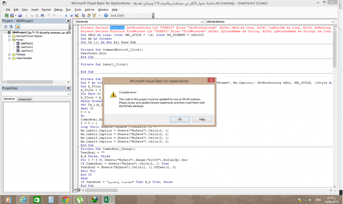The image size is (343, 204).
Task: Open the Properties object selector dropdown
Action: coord(69,94)
